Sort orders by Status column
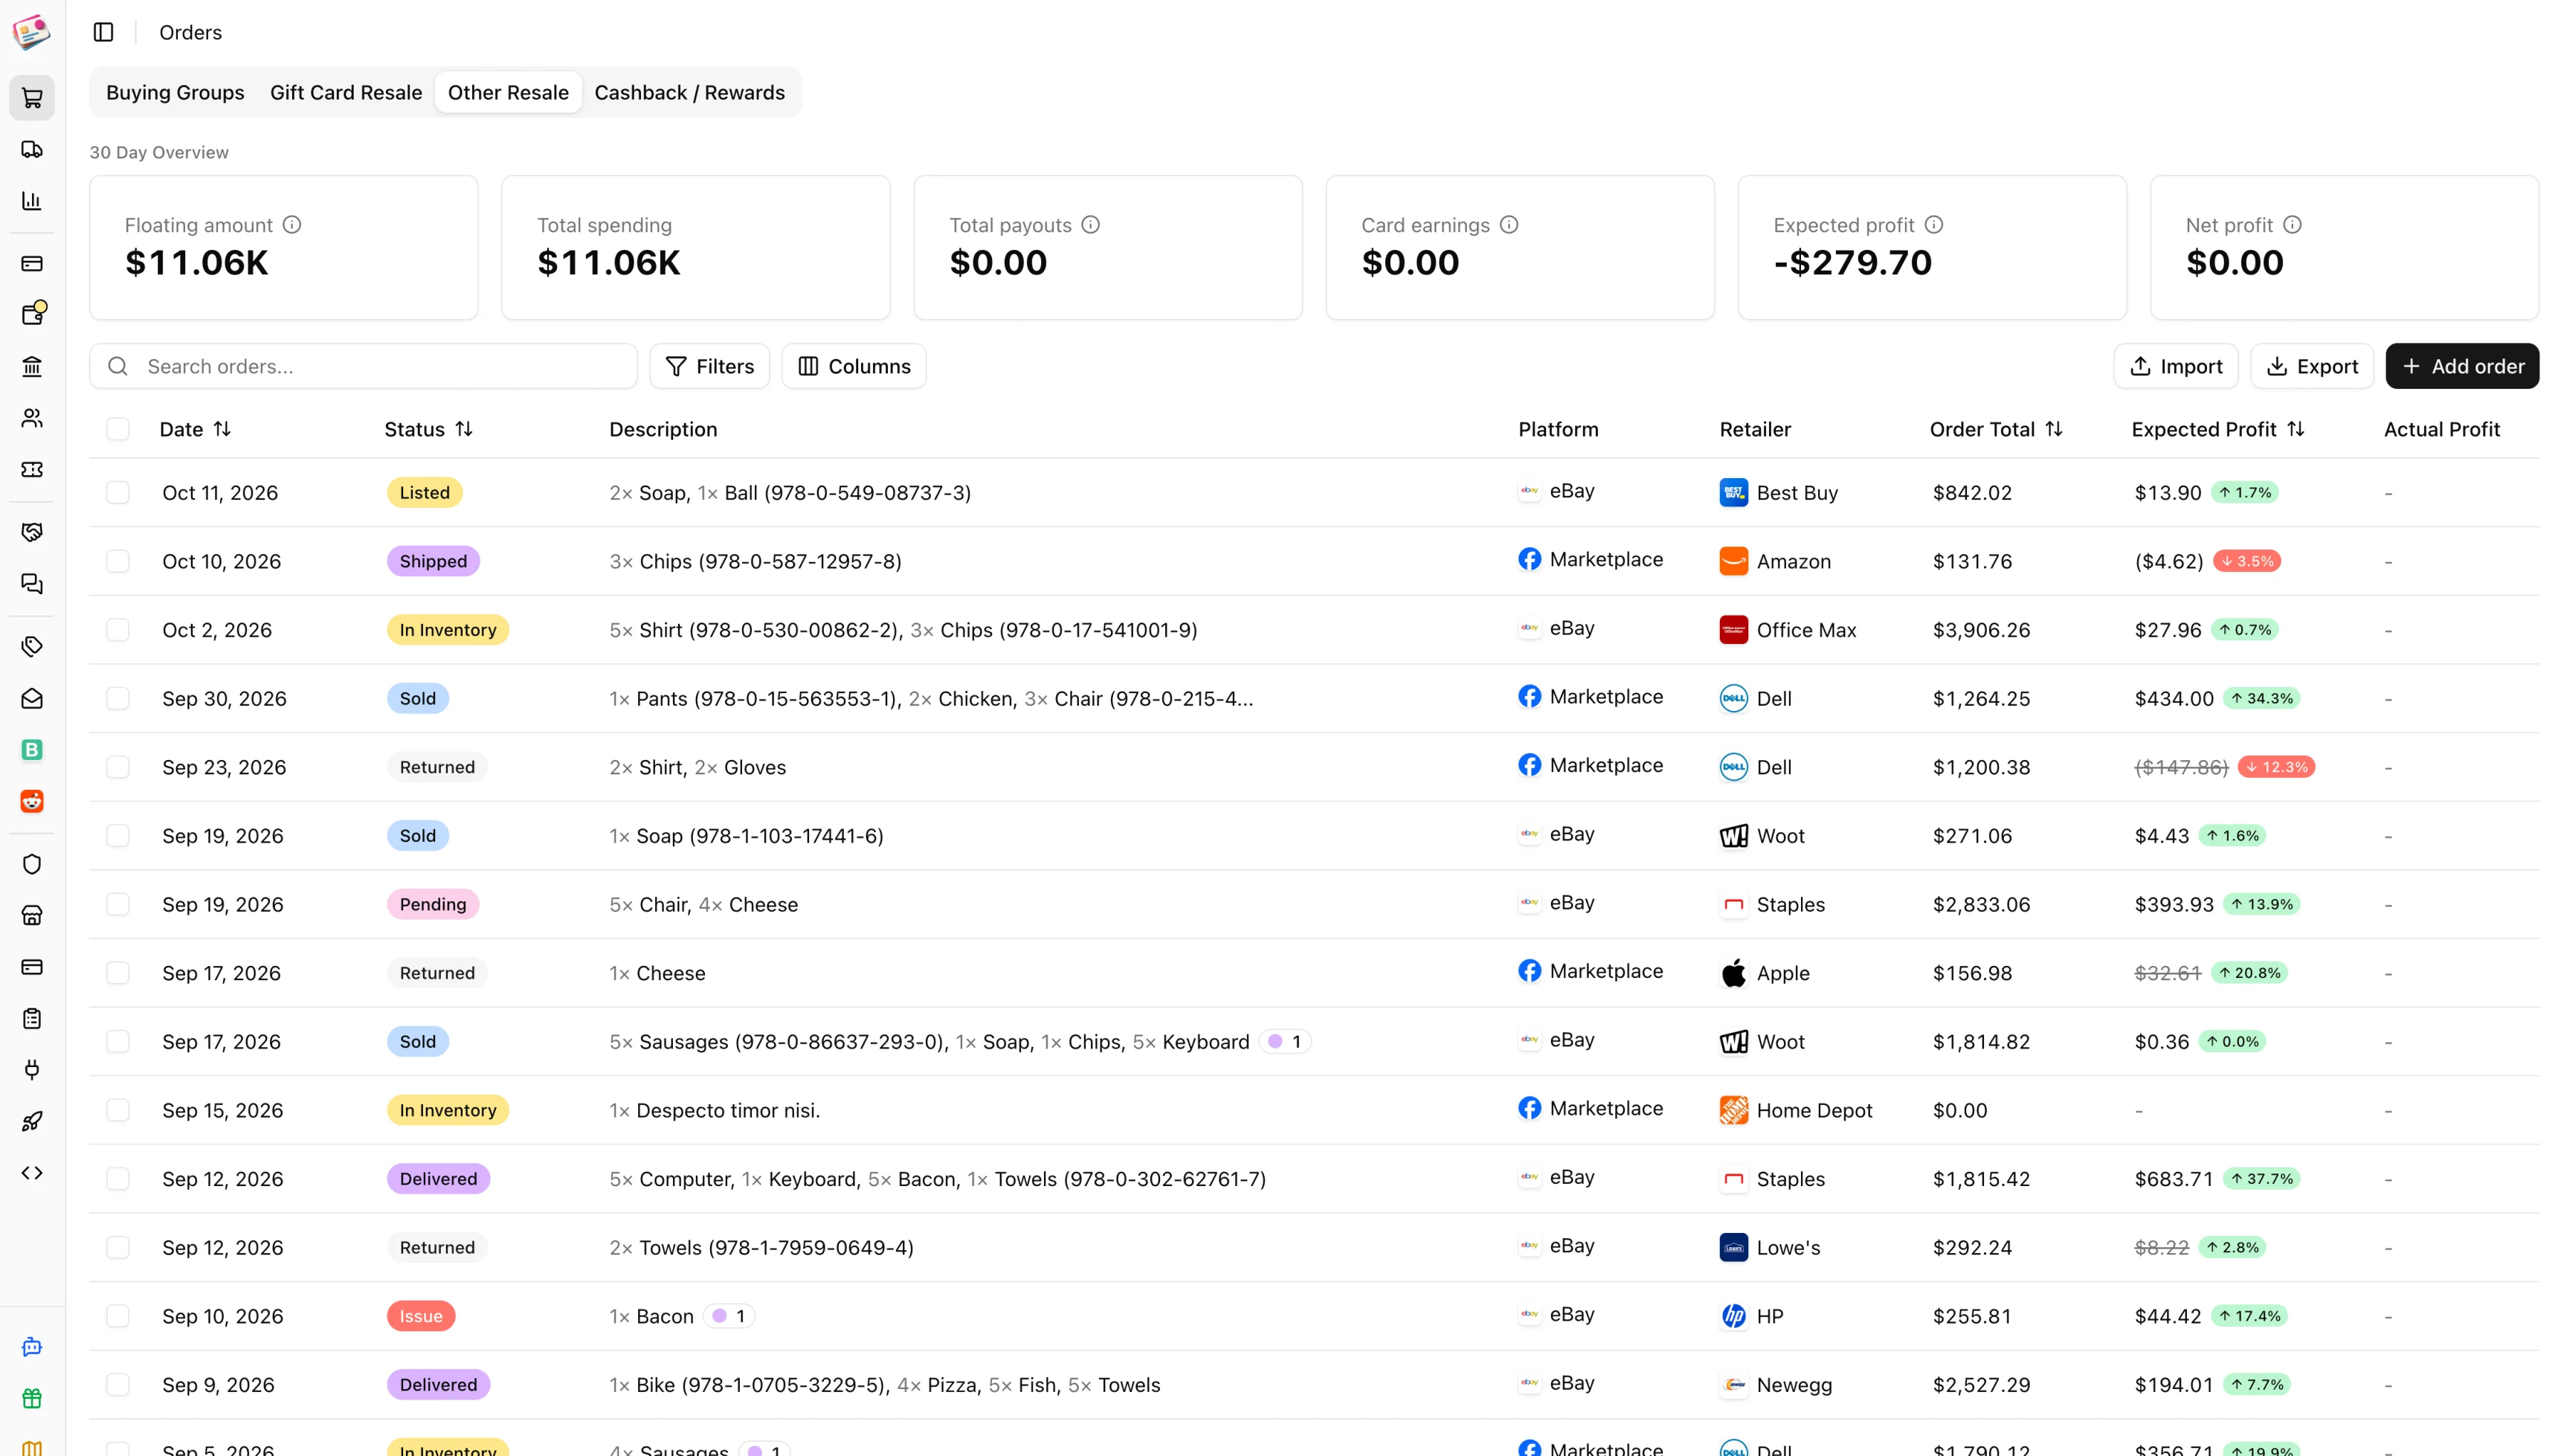Screen dimensions: 2558x1456 click(428, 429)
